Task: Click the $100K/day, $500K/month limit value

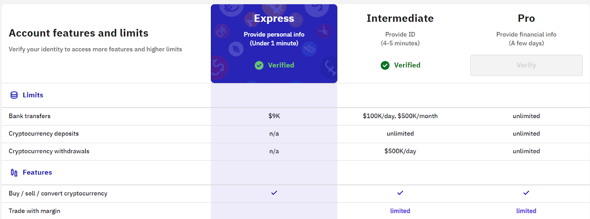Action: [x=400, y=116]
